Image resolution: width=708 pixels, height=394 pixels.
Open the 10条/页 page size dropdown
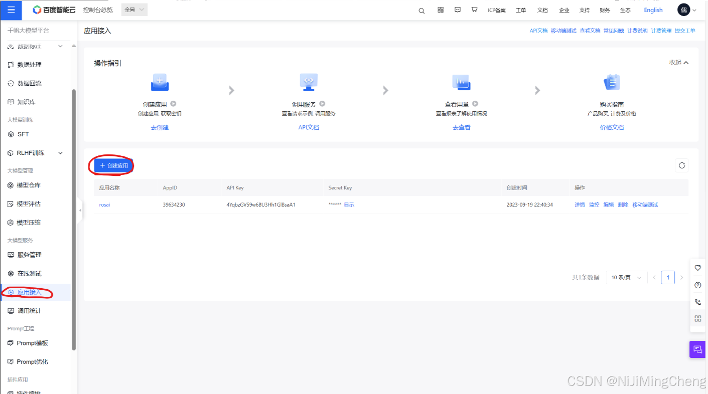pos(626,277)
